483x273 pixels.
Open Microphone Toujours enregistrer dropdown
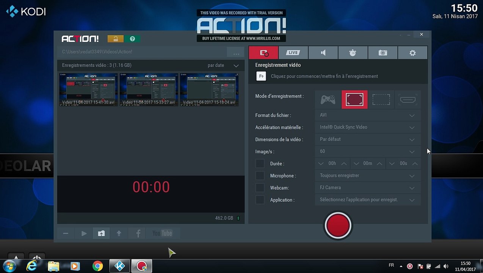pos(368,176)
